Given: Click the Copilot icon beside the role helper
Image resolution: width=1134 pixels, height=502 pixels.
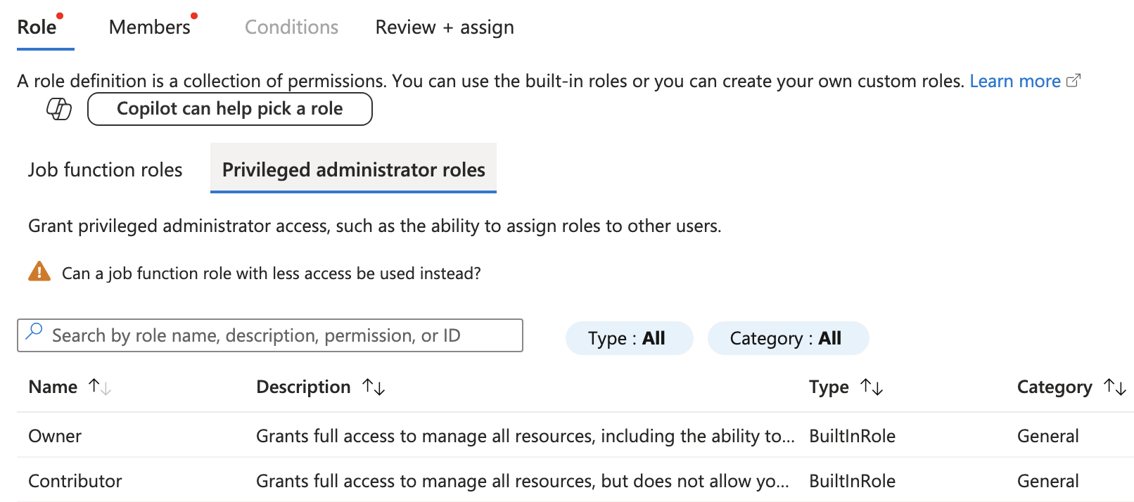Looking at the screenshot, I should 59,109.
